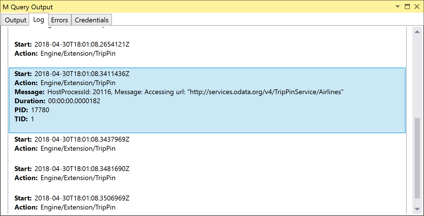Screen dimensions: 424x216
Task: Open the Errors tab
Action: pyautogui.click(x=59, y=20)
